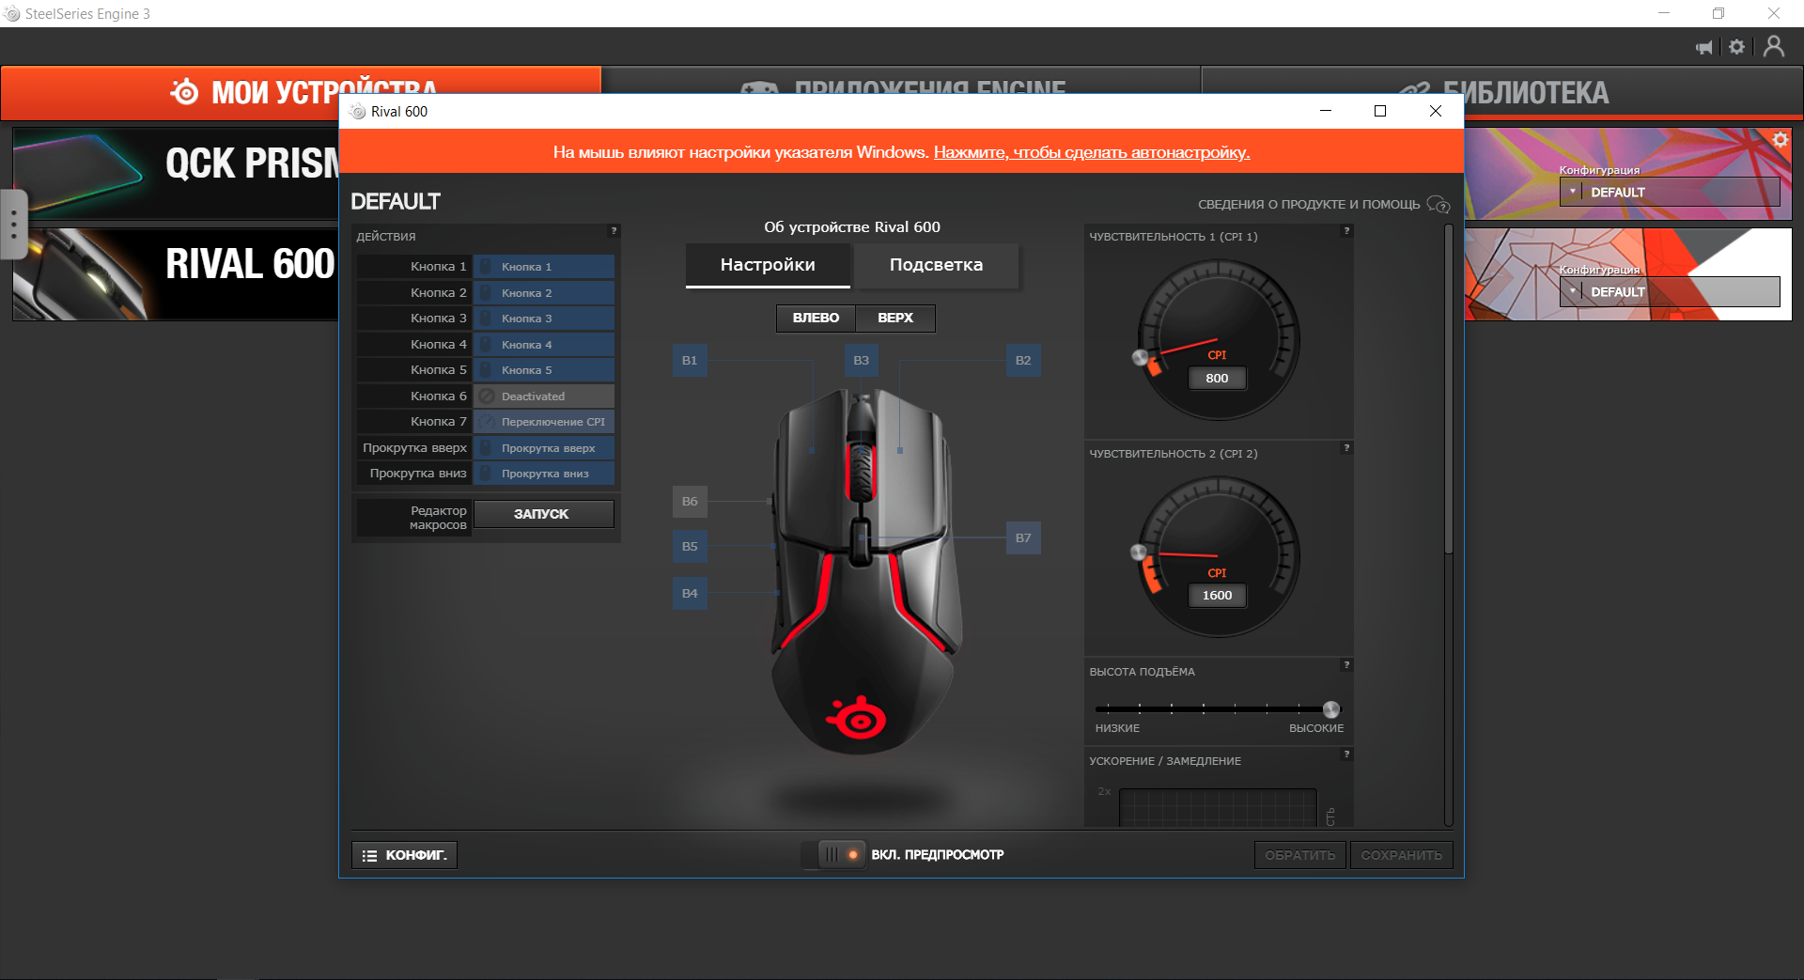Click the Actions panel help question mark

pyautogui.click(x=614, y=230)
